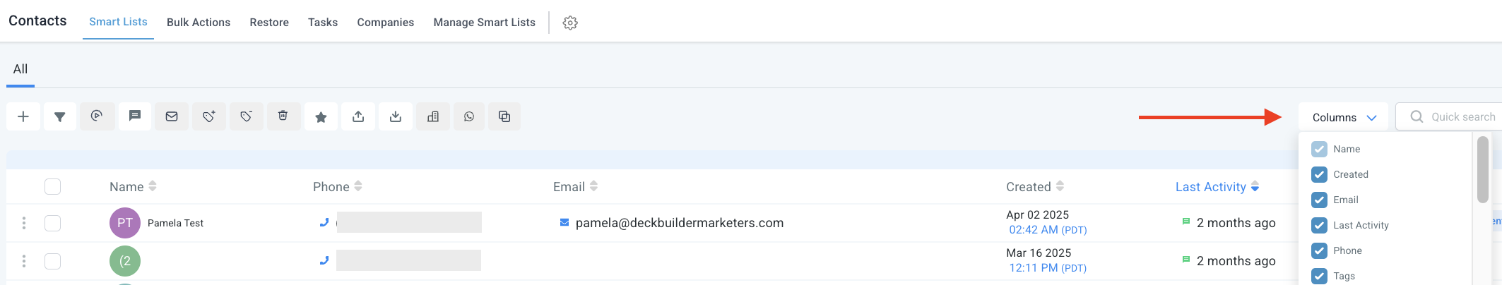Switch to the Bulk Actions tab
The image size is (1502, 285).
point(199,23)
